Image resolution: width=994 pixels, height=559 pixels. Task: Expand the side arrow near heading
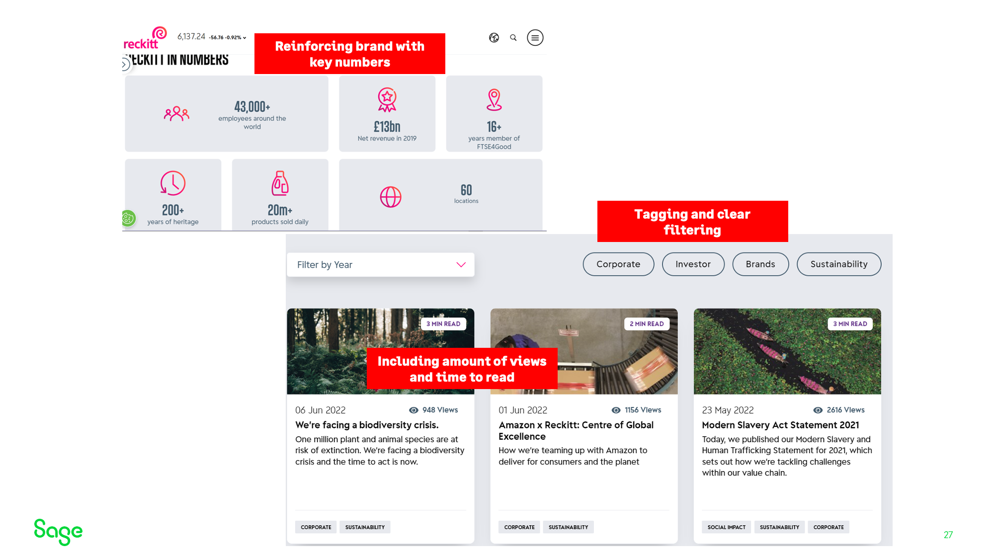[x=125, y=65]
